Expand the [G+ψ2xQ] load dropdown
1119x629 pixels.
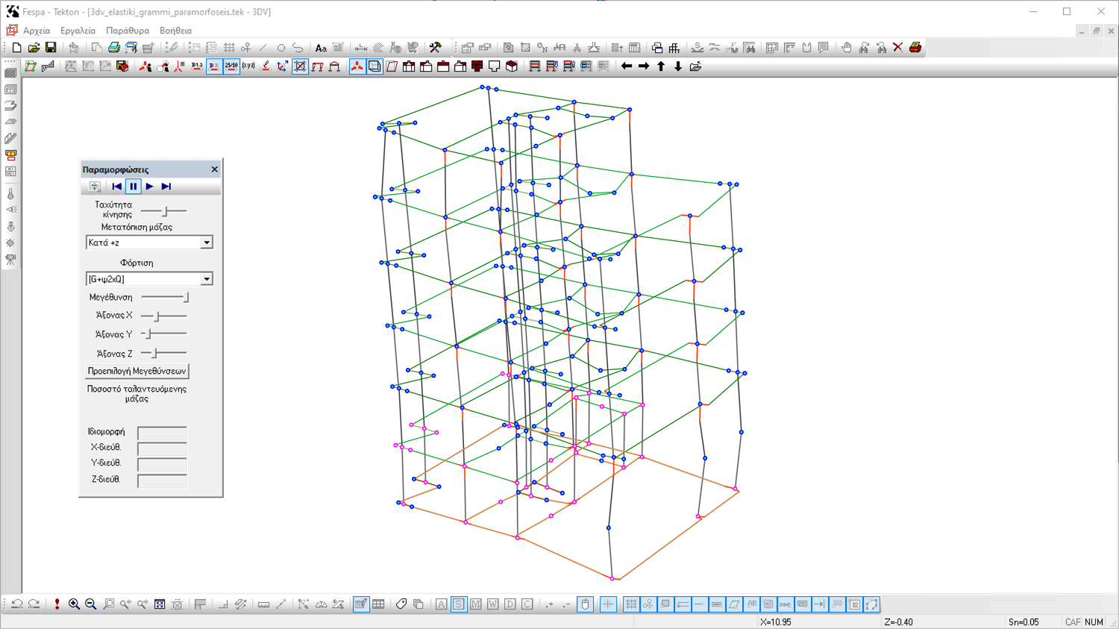pos(207,279)
